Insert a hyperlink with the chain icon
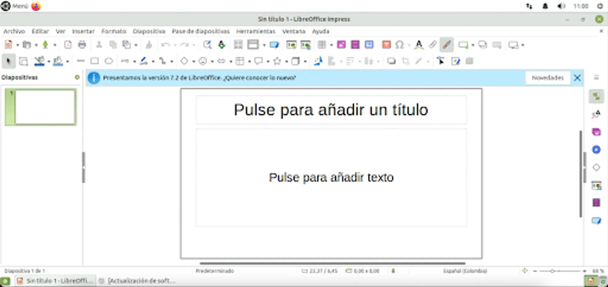Image resolution: width=608 pixels, height=287 pixels. [x=433, y=45]
